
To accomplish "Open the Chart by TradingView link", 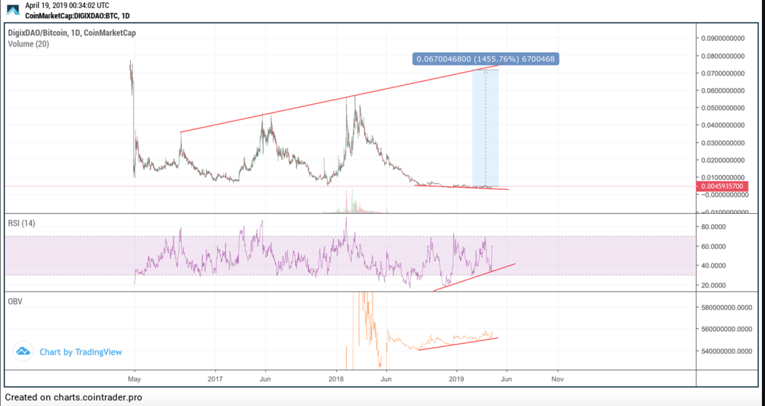I will (x=81, y=352).
